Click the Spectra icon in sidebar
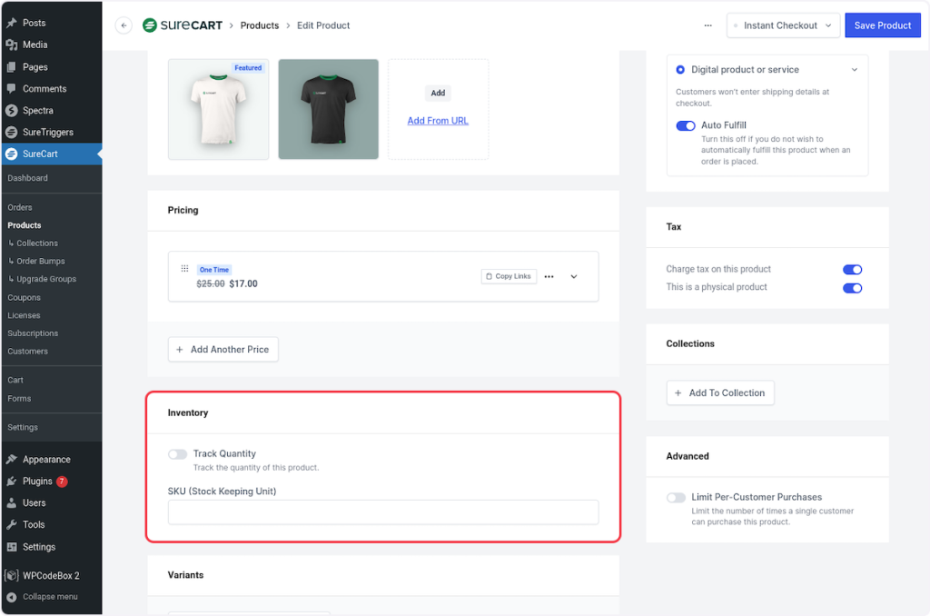Image resolution: width=930 pixels, height=616 pixels. coord(11,111)
